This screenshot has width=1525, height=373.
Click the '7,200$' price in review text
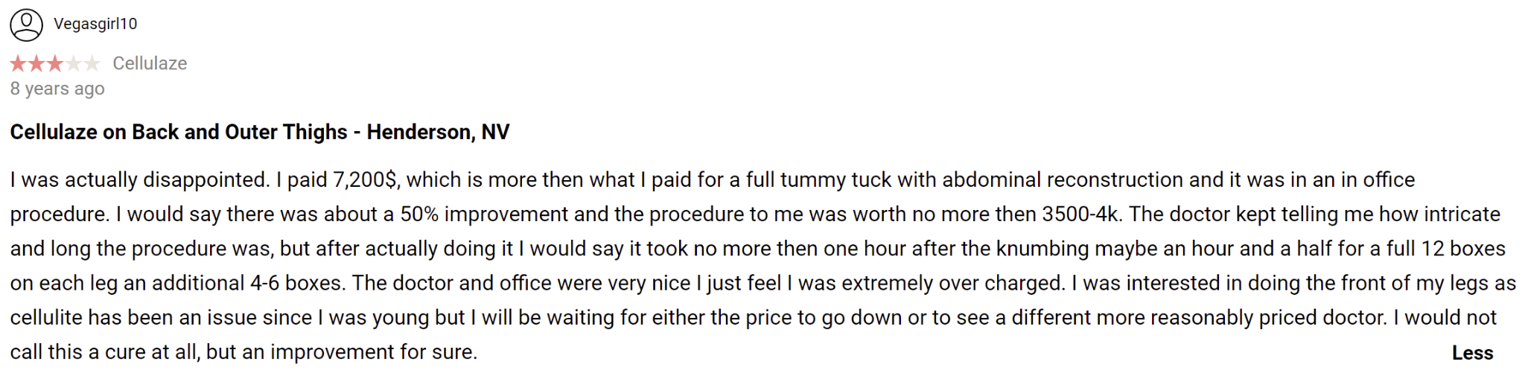365,179
